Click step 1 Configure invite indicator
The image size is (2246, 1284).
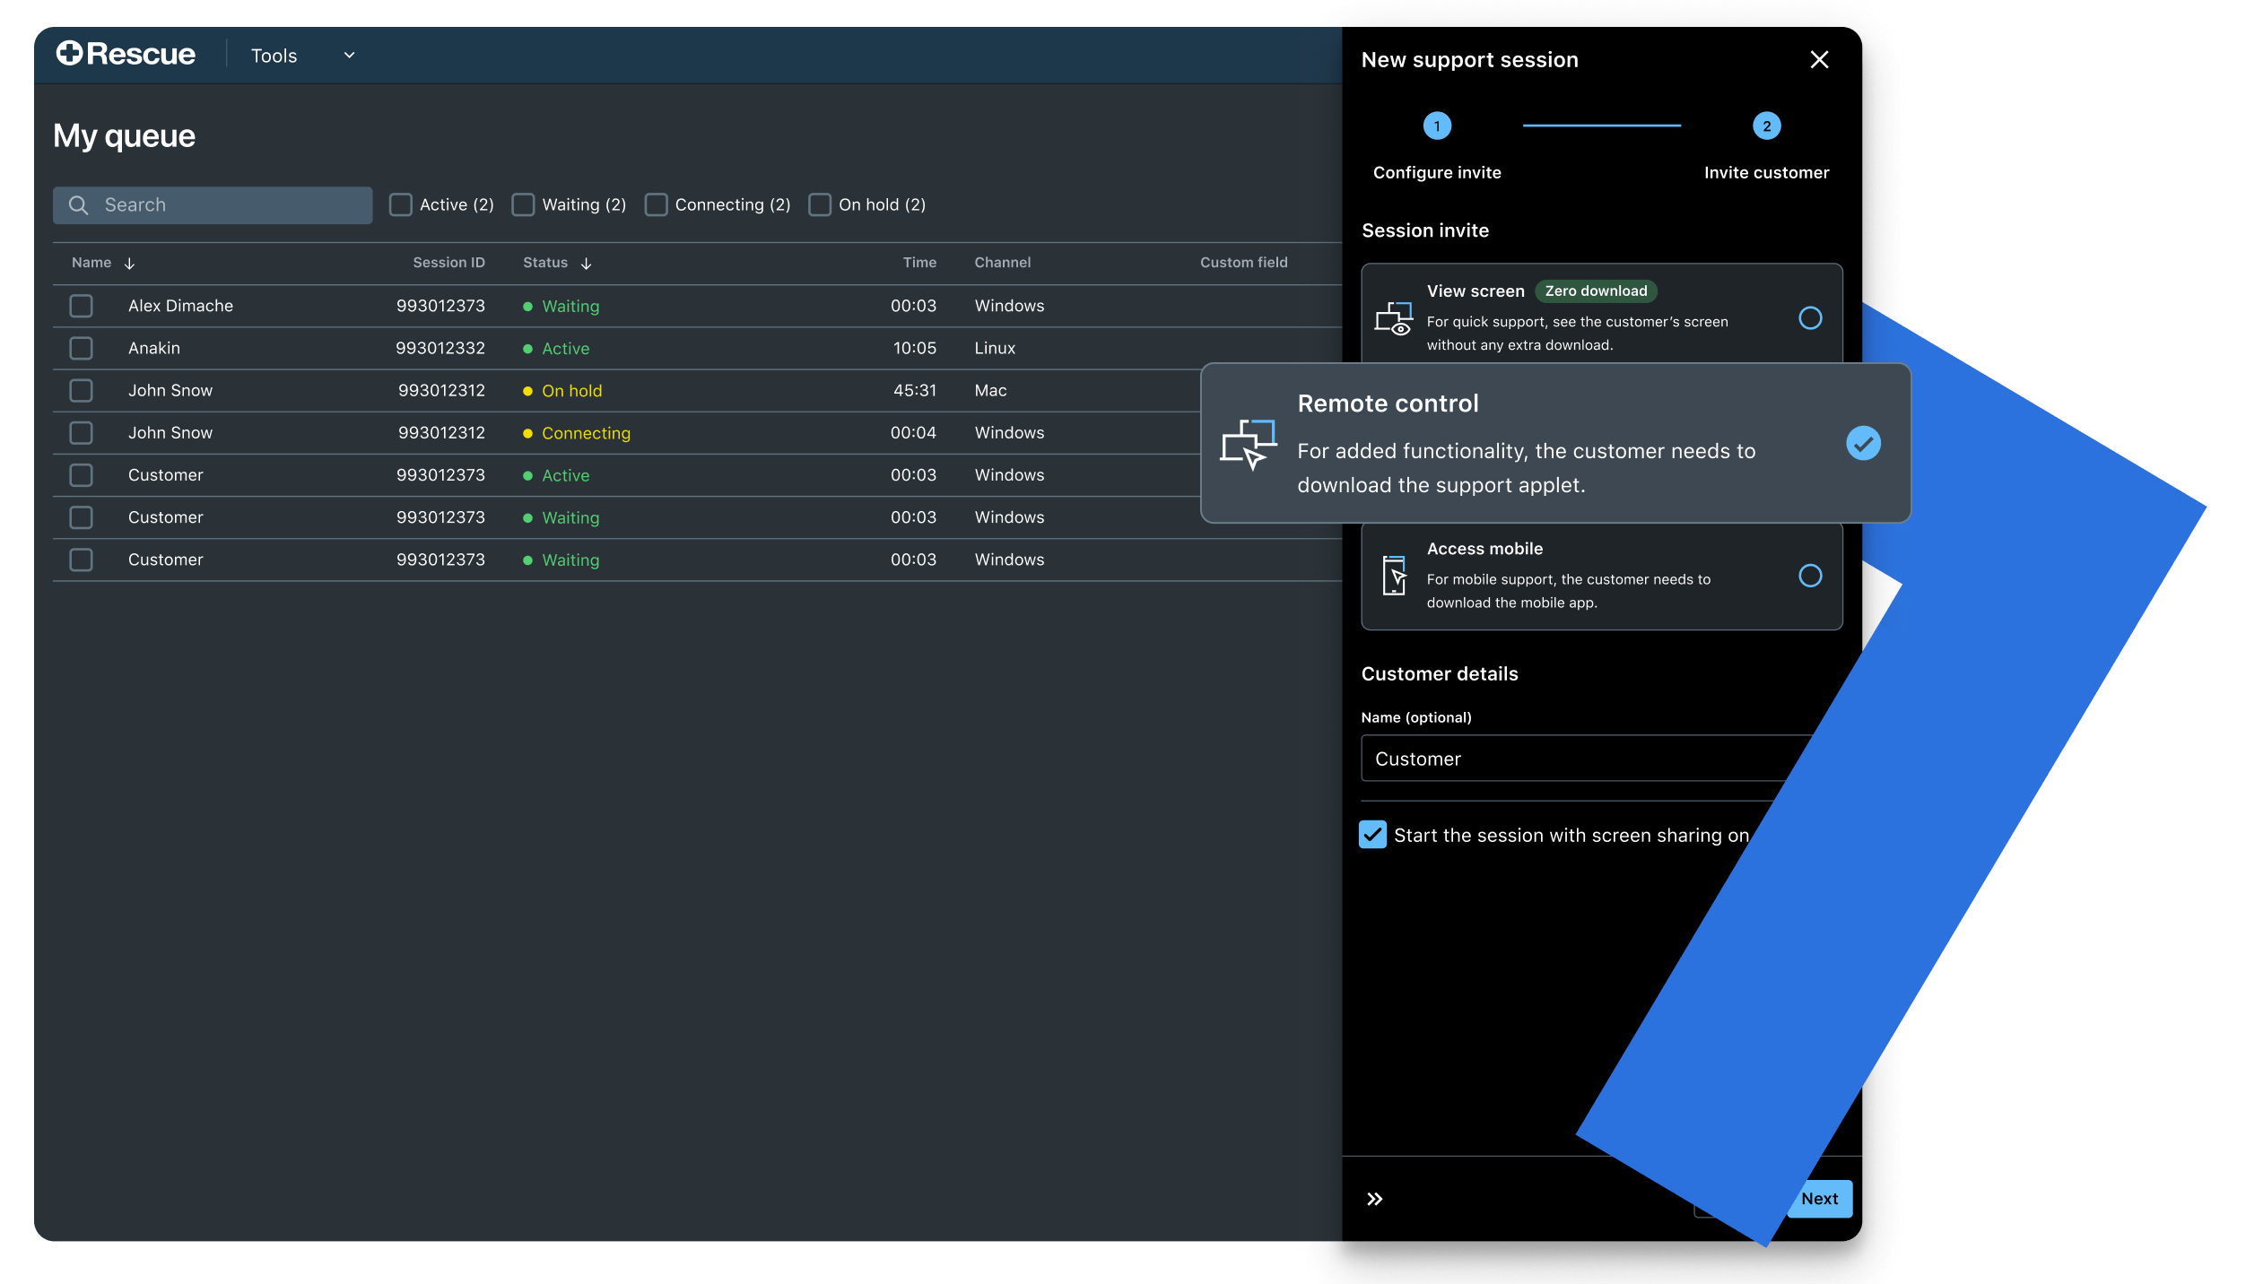(x=1436, y=126)
